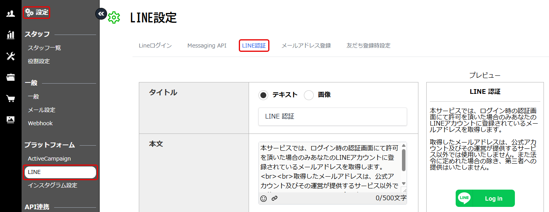Open the bar chart analytics icon
Viewport: 549px width, 212px height.
11,35
